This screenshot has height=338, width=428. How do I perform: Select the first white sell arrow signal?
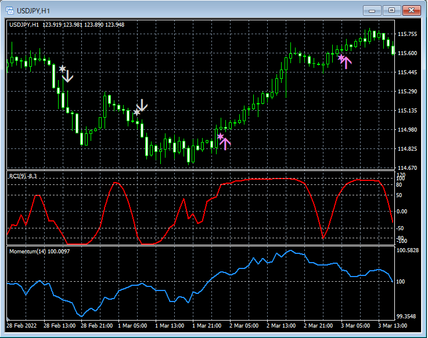pyautogui.click(x=67, y=76)
